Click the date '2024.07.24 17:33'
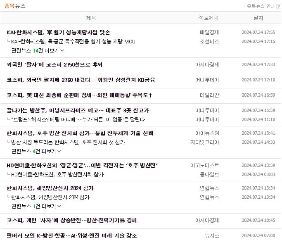This screenshot has height=240, width=282. point(258,64)
